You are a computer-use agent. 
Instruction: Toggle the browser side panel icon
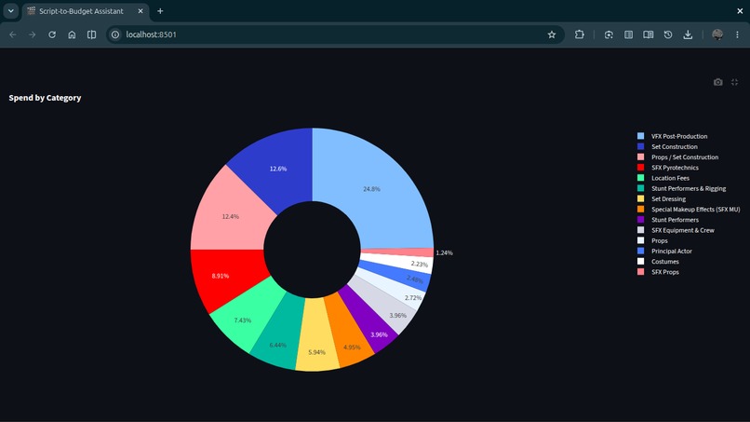pyautogui.click(x=91, y=34)
